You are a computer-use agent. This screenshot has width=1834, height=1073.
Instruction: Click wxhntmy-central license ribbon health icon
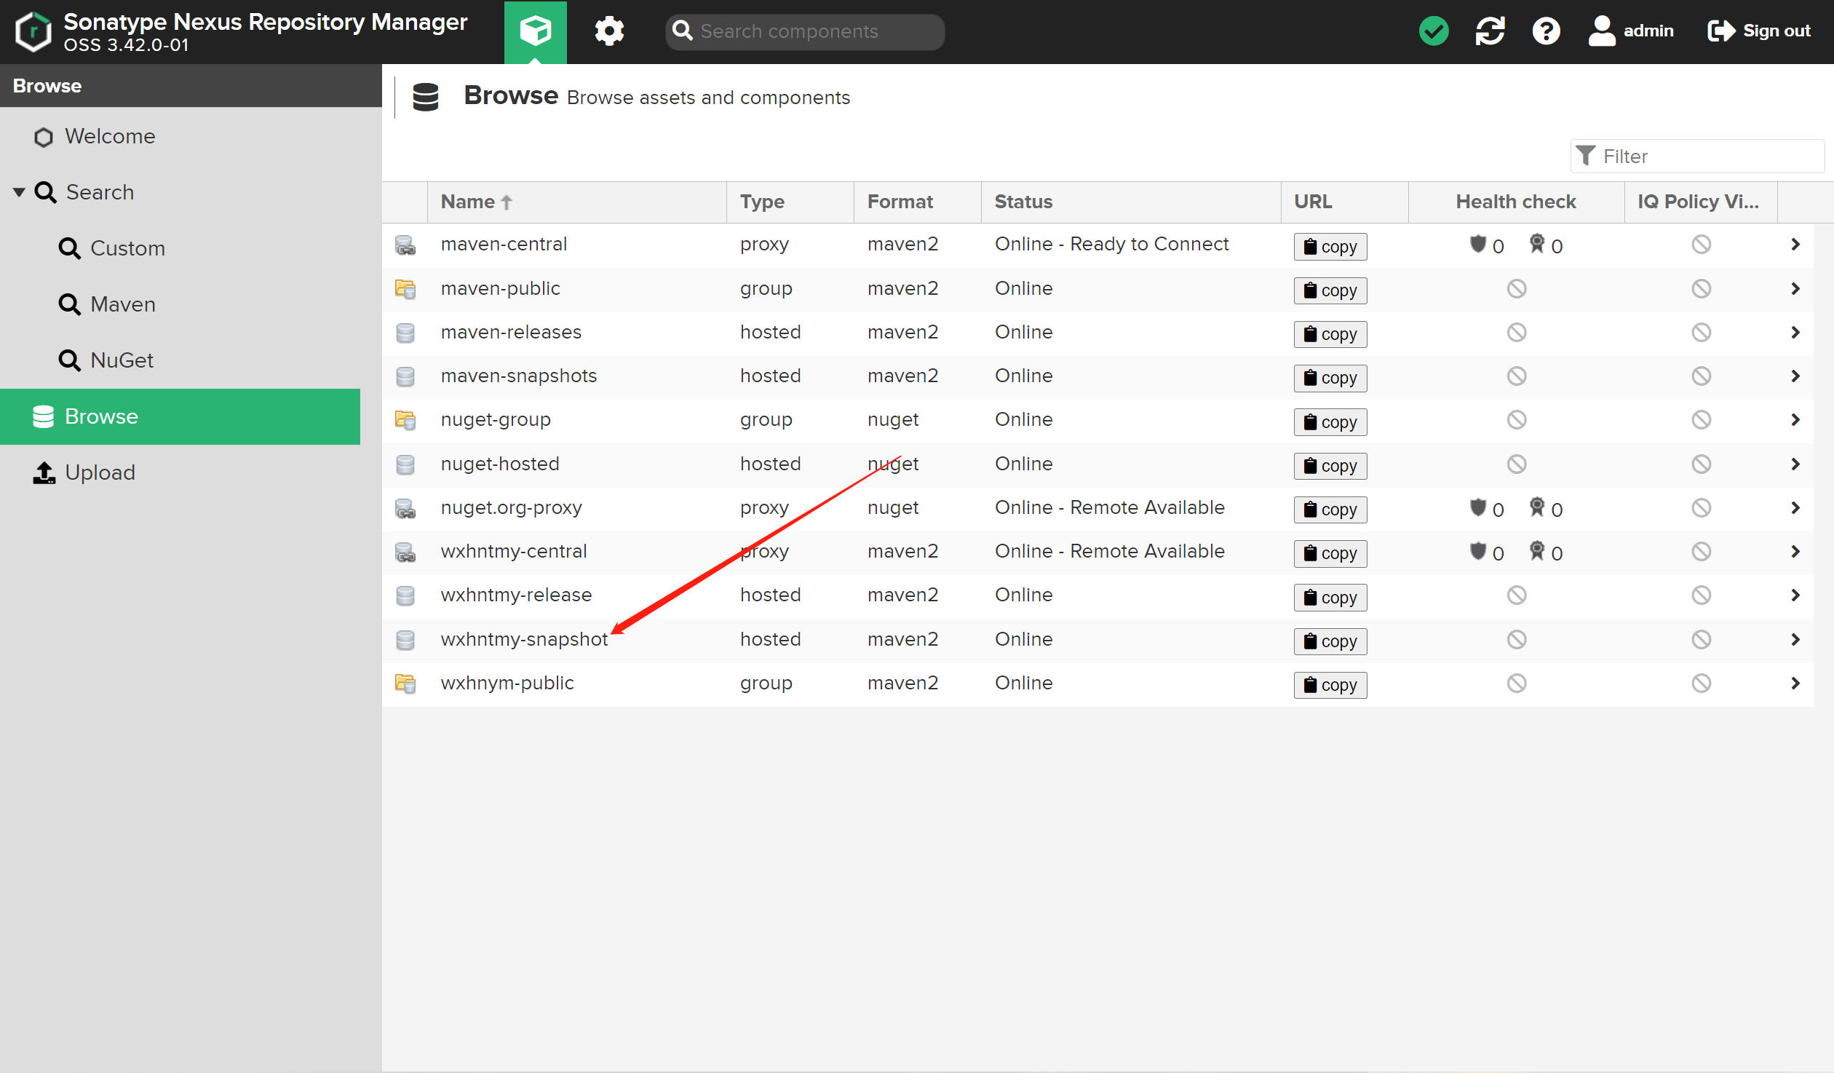pos(1536,551)
